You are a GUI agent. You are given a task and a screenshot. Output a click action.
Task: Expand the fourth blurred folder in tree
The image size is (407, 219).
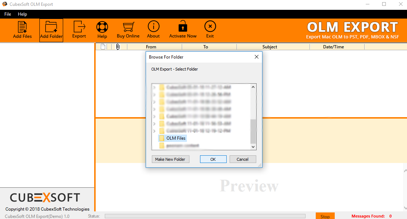click(x=154, y=109)
